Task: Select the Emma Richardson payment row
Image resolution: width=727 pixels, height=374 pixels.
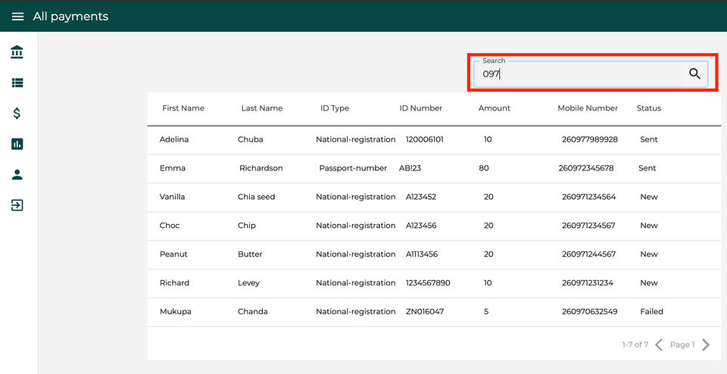Action: pos(434,168)
